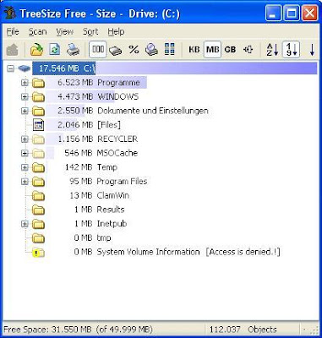322x338 pixels.
Task: Switch to allocated space drive icon
Action: (116, 51)
